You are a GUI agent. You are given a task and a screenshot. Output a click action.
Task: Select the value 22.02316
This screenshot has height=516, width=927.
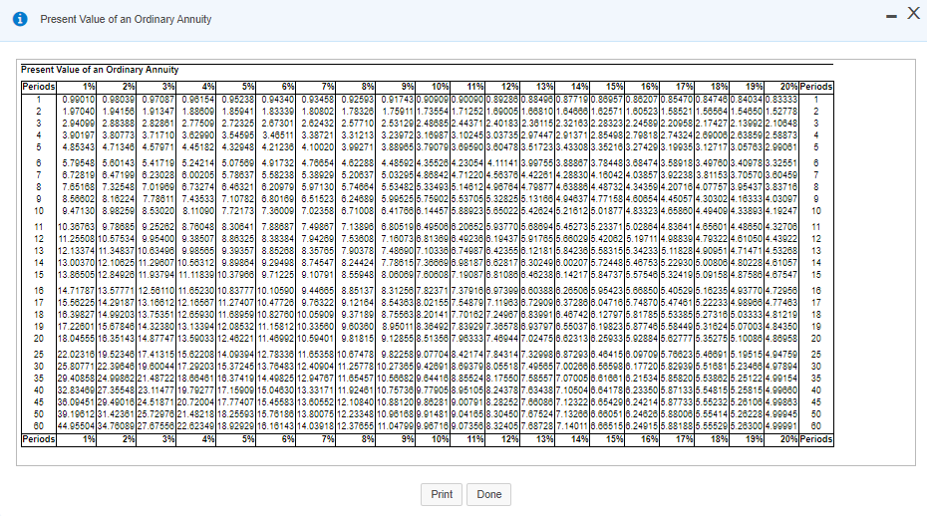77,354
